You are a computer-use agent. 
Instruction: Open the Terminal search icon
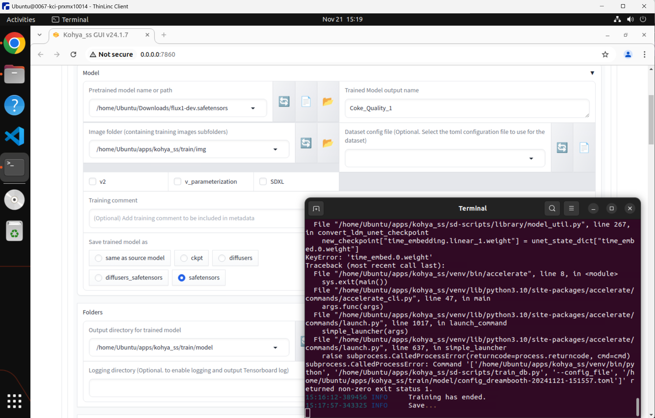[552, 208]
